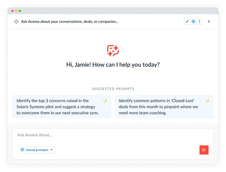Click sparkle icon on Solaris Systems prompt
Viewport: 226px width, 172px height.
coord(105,101)
